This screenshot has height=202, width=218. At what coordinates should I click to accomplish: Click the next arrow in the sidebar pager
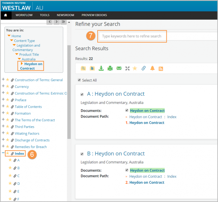[56, 22]
